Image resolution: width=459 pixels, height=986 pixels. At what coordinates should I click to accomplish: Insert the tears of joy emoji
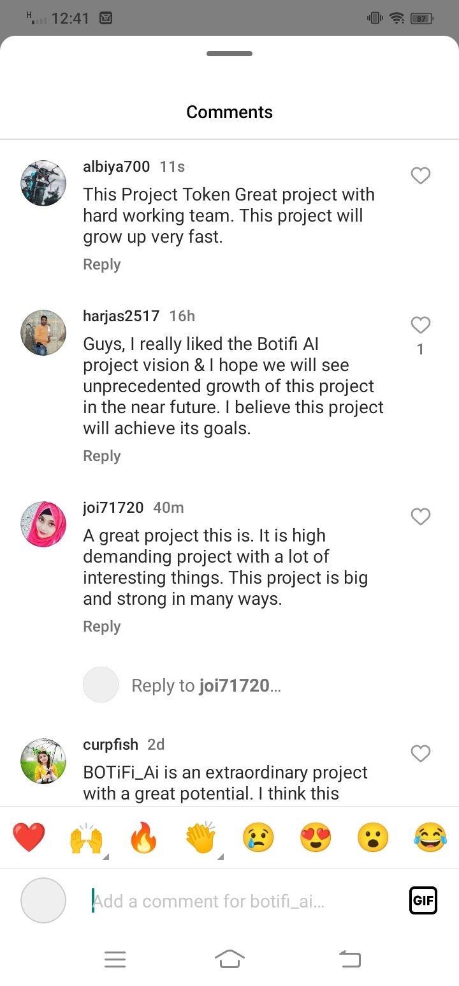coord(430,838)
